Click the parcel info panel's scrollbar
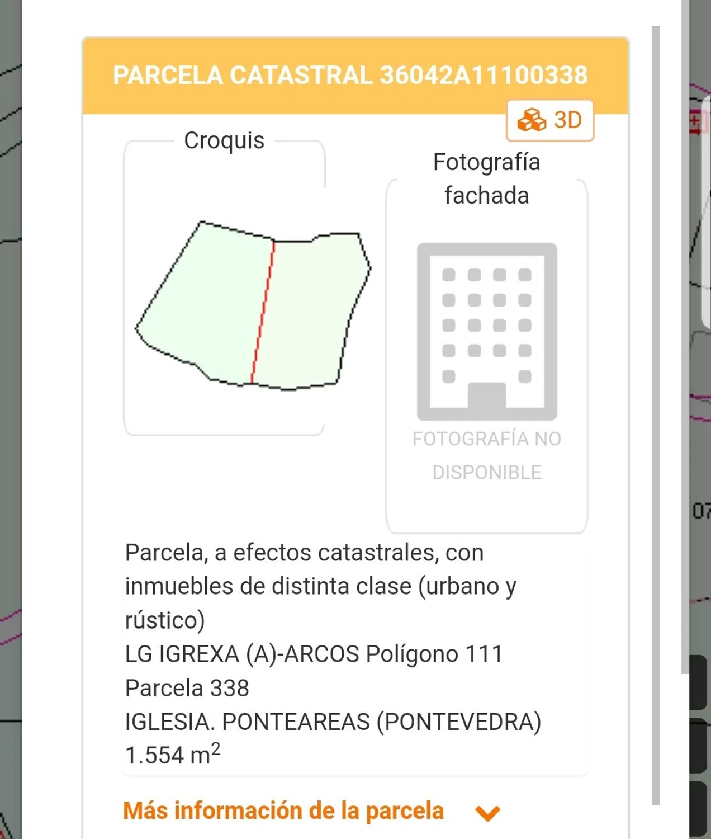Image resolution: width=711 pixels, height=839 pixels. (x=656, y=414)
